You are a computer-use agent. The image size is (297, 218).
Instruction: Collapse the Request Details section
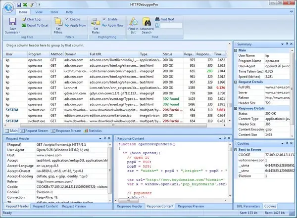click(235, 82)
